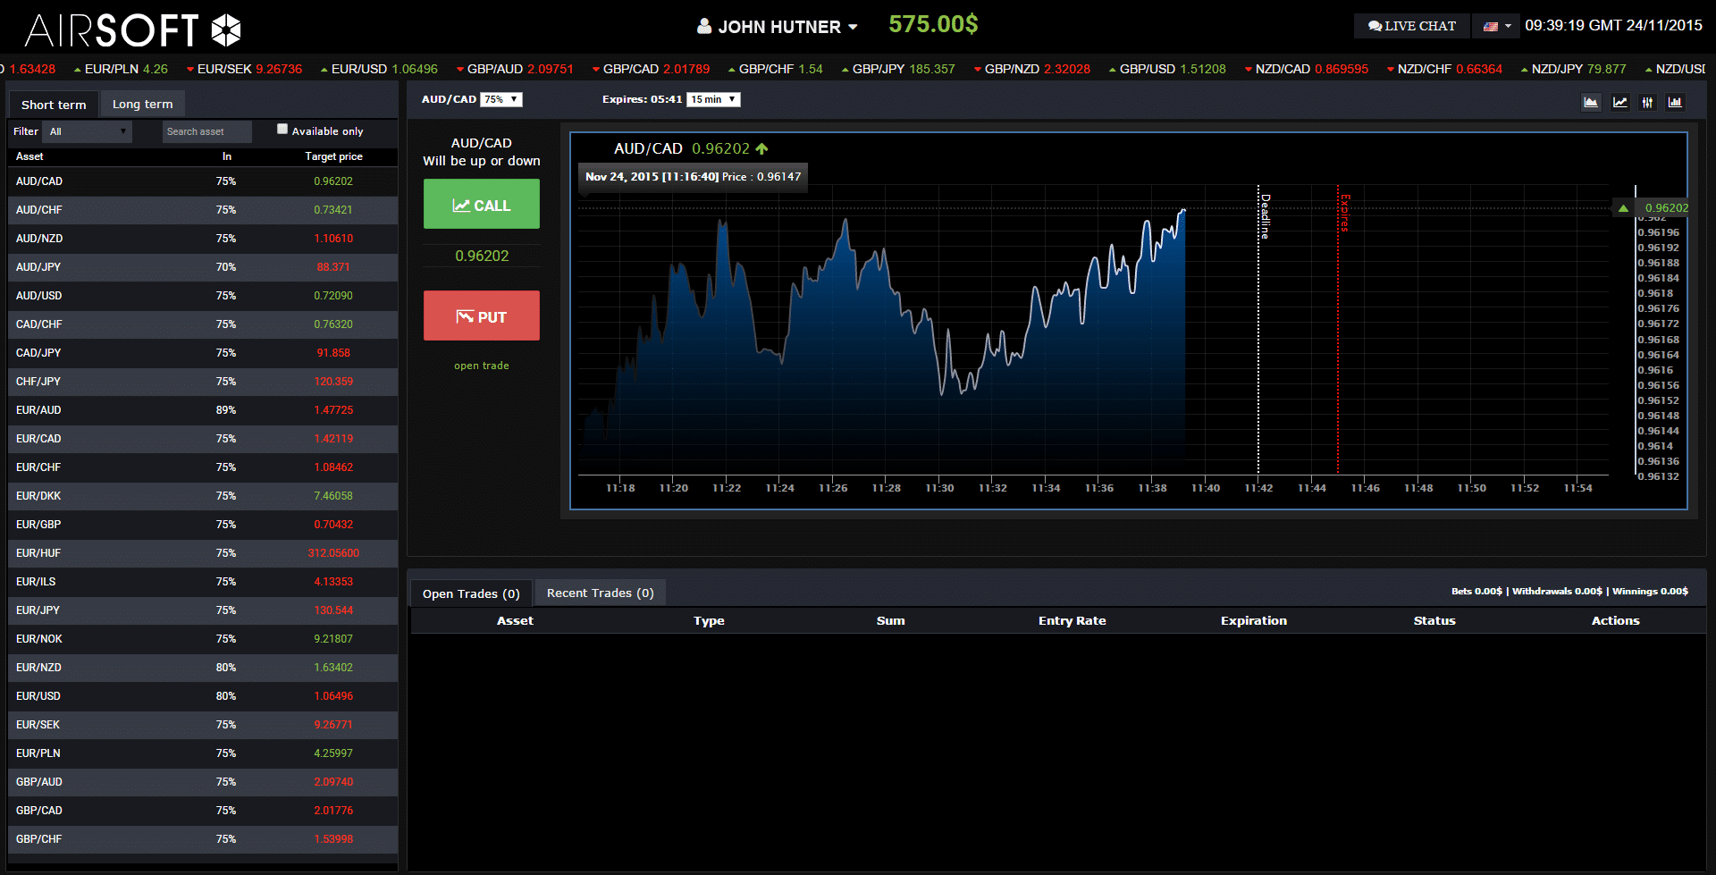Image resolution: width=1716 pixels, height=875 pixels.
Task: Open the Recent Trades tab
Action: (x=600, y=593)
